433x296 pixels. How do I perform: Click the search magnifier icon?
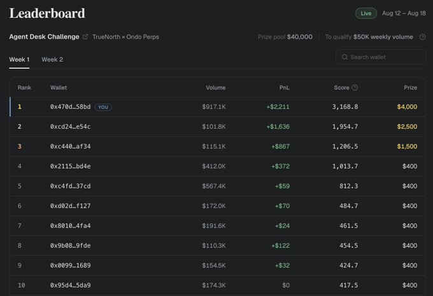tap(344, 57)
